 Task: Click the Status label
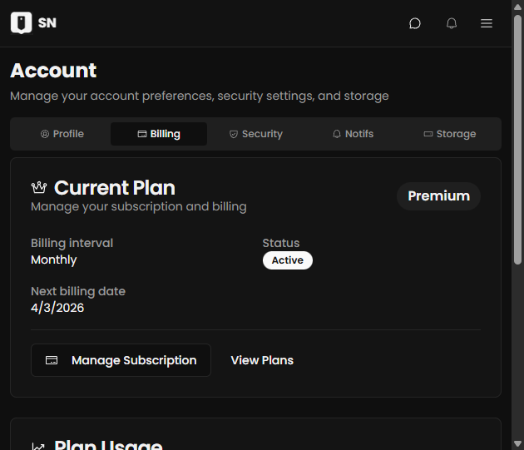(x=281, y=243)
